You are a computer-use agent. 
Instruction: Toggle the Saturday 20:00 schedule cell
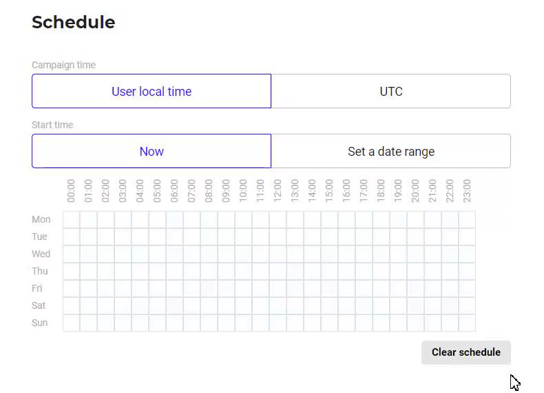coord(416,306)
